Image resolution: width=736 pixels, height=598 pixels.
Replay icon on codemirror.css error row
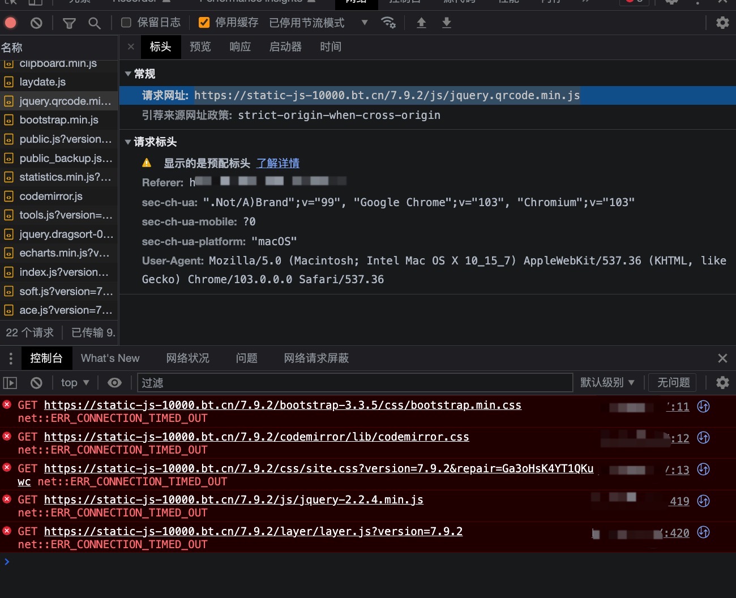pyautogui.click(x=704, y=438)
